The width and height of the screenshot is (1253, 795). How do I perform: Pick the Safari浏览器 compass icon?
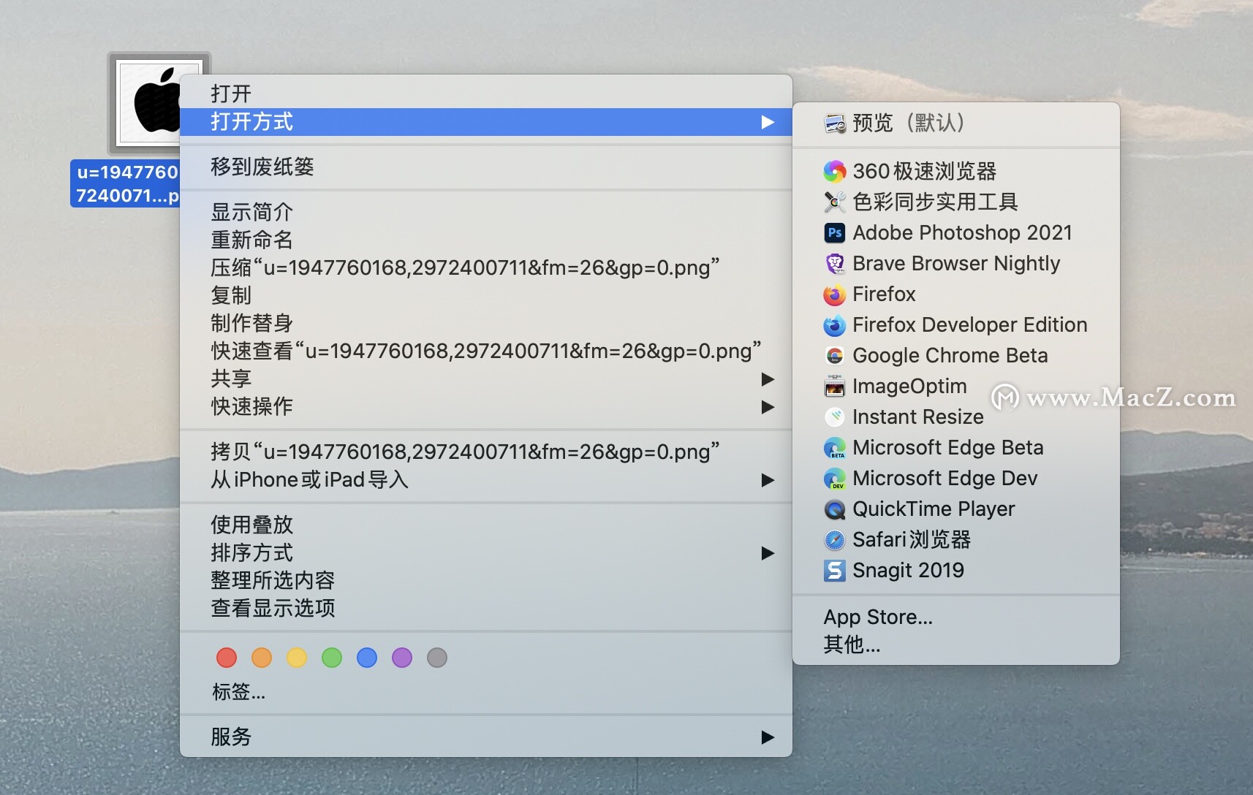(x=834, y=540)
